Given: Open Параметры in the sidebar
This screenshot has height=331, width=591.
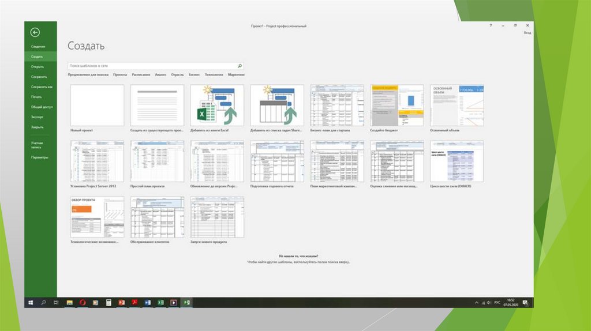Looking at the screenshot, I should 40,157.
